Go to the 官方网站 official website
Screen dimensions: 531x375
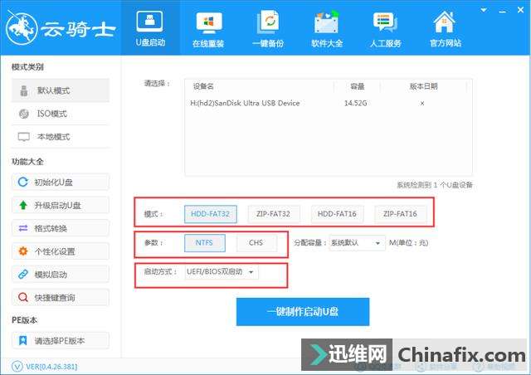(x=445, y=29)
